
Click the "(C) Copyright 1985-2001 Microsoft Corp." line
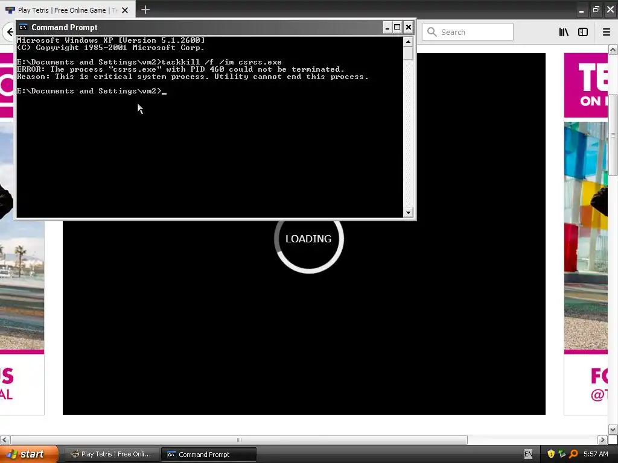(111, 48)
